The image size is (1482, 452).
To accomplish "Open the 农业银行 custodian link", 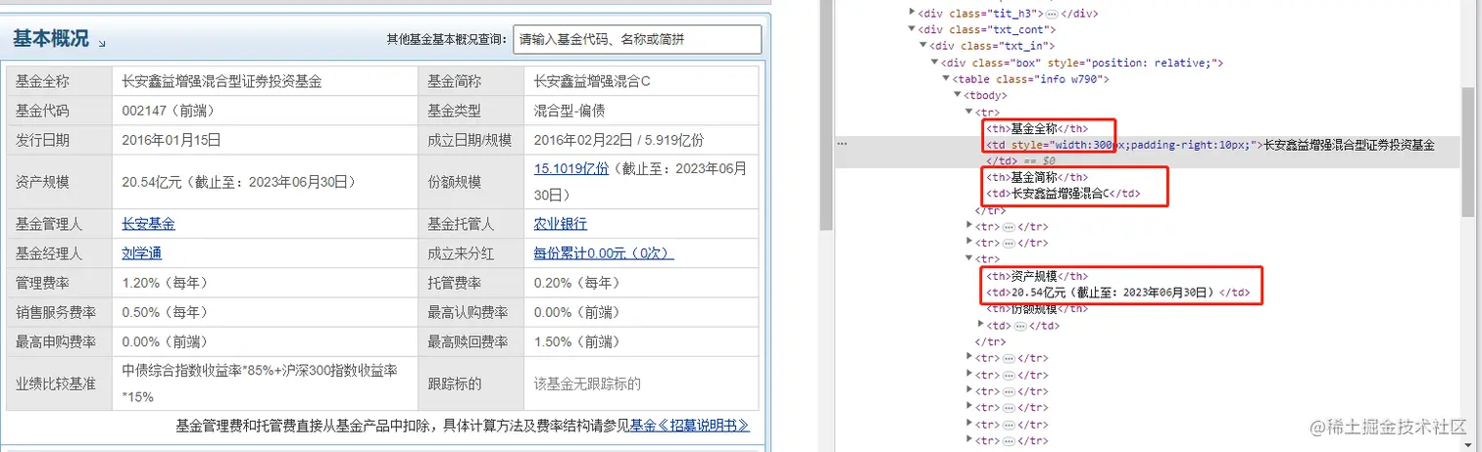I will pos(561,224).
